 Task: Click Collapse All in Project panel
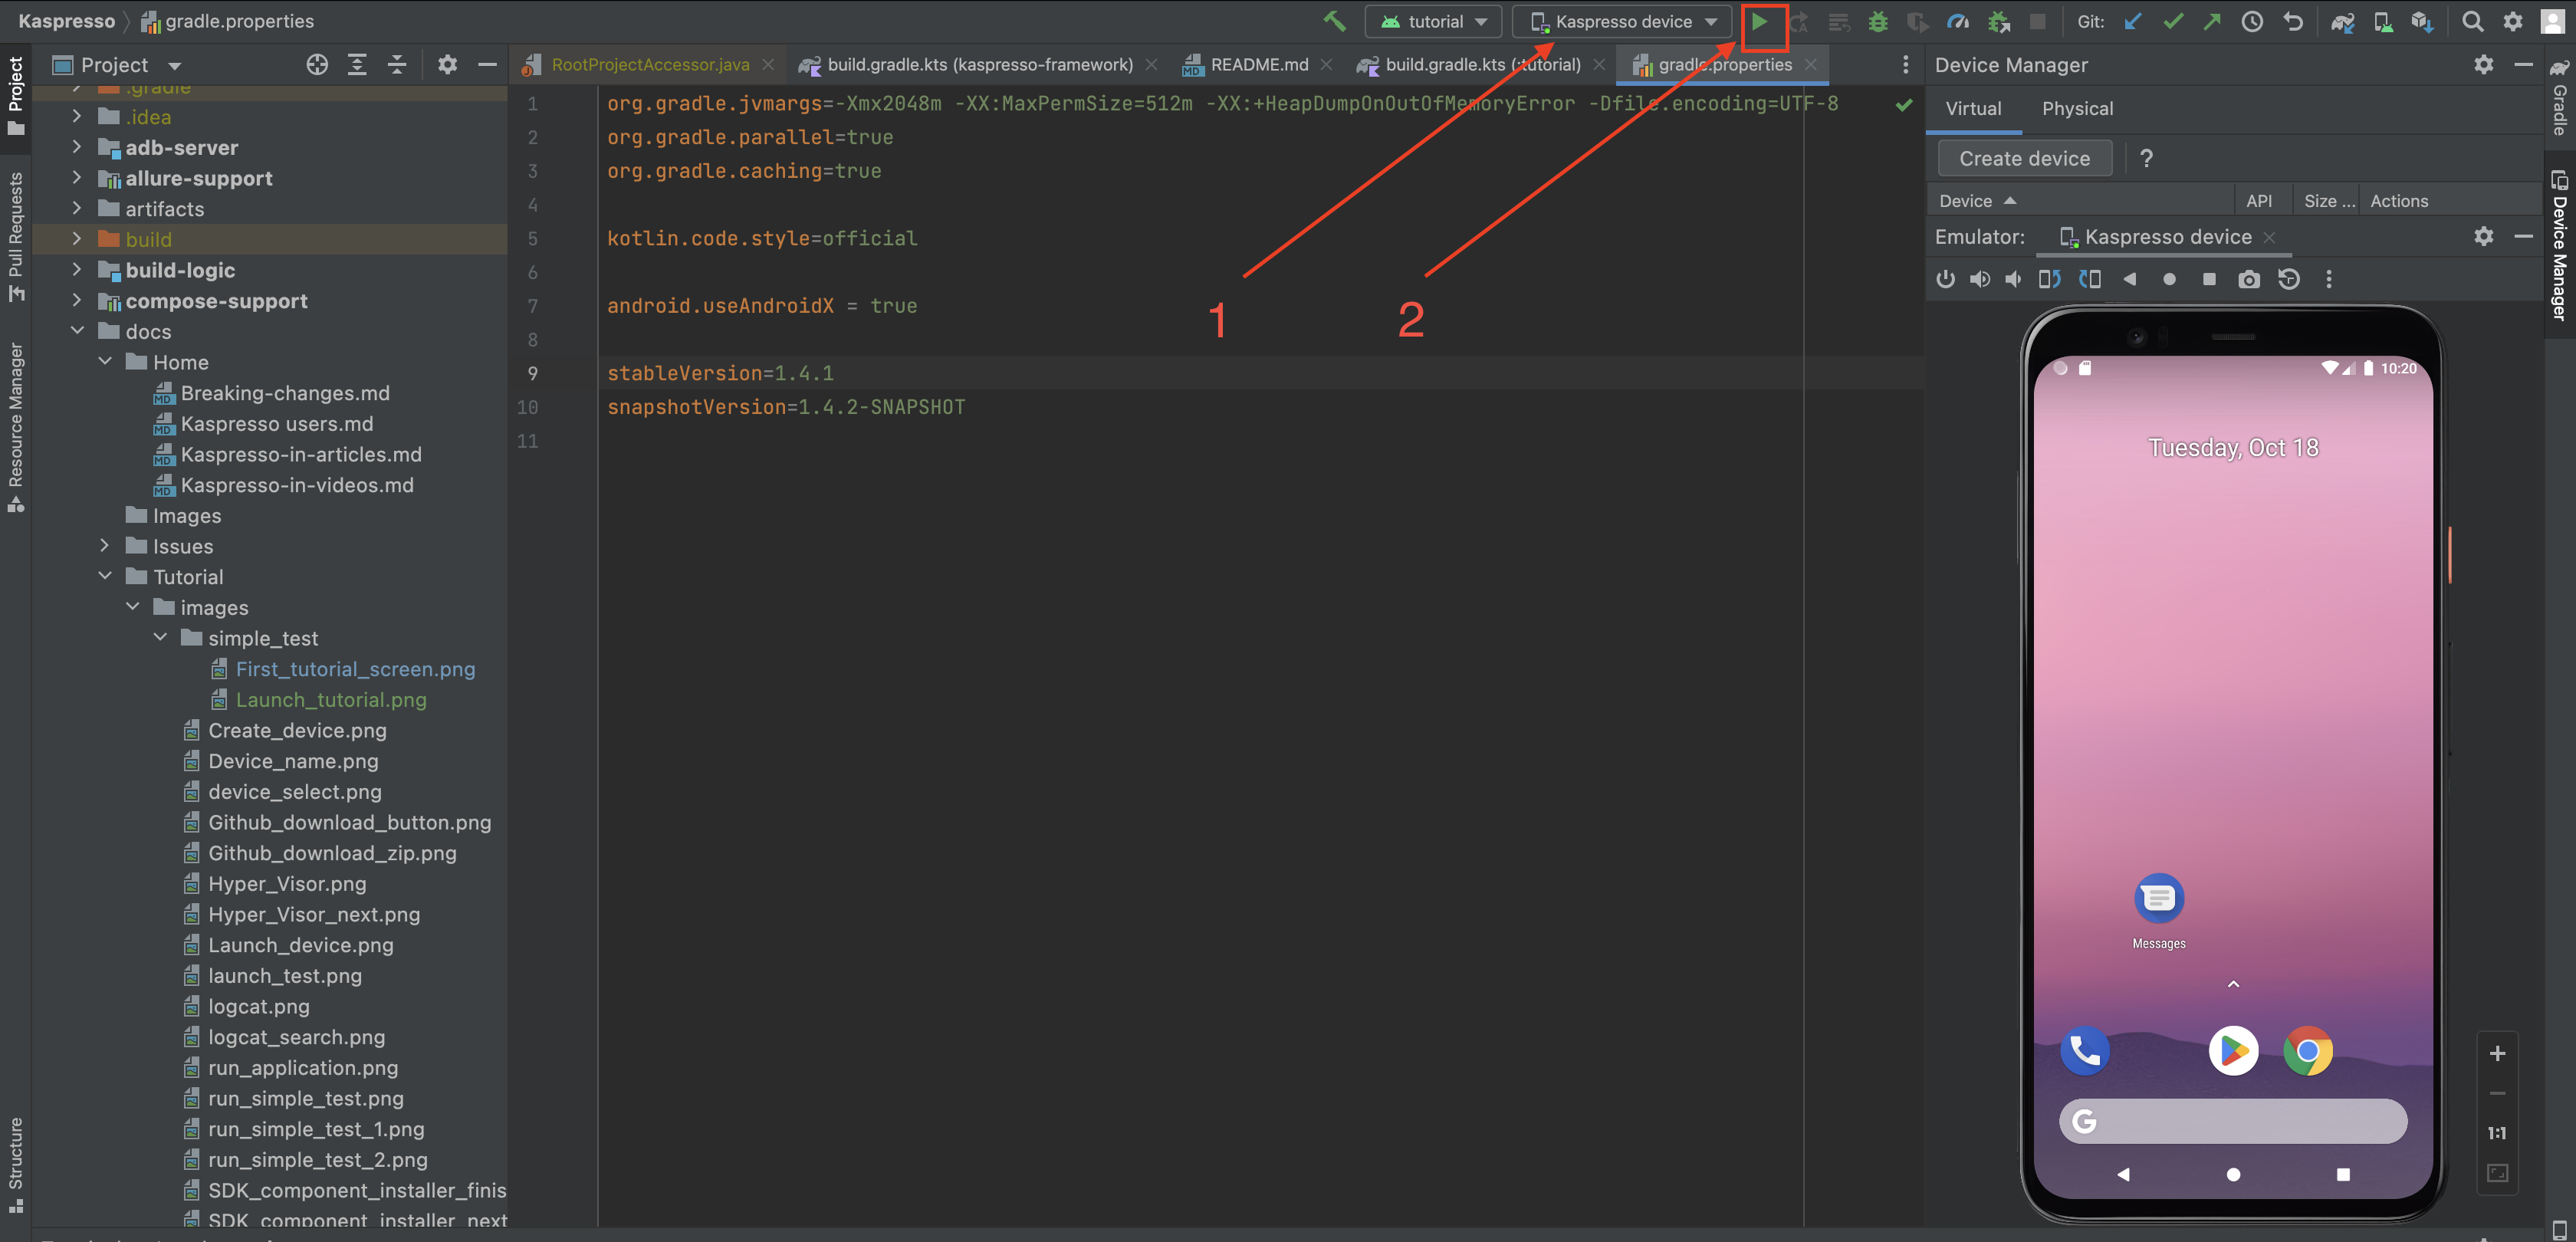pyautogui.click(x=397, y=65)
